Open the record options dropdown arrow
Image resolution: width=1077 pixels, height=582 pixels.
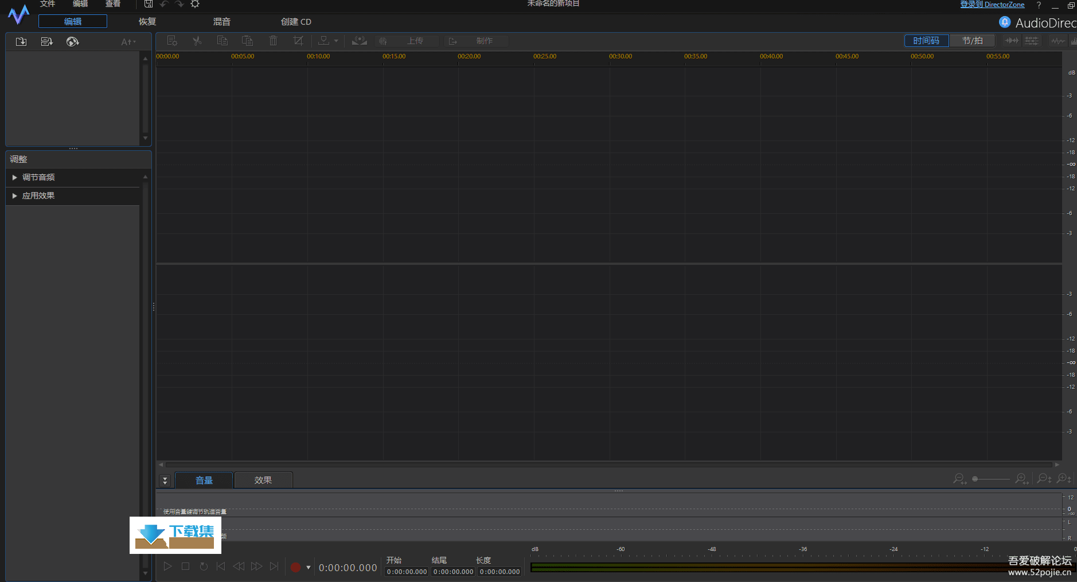click(x=309, y=568)
